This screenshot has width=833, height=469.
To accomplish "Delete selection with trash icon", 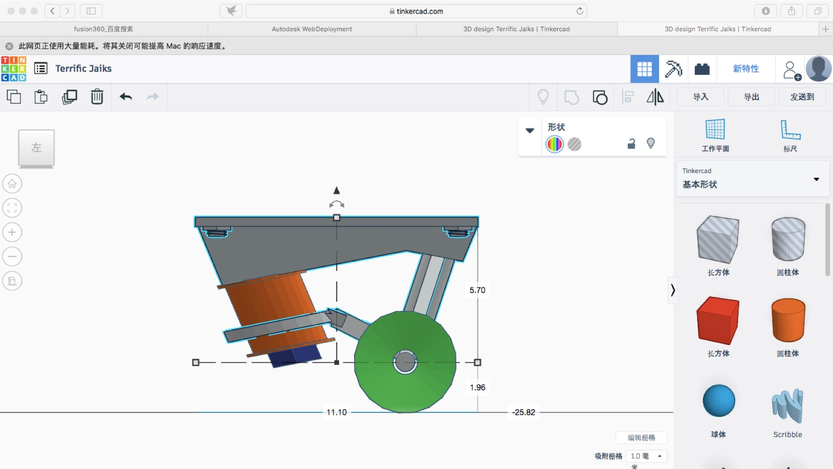I will [x=97, y=97].
